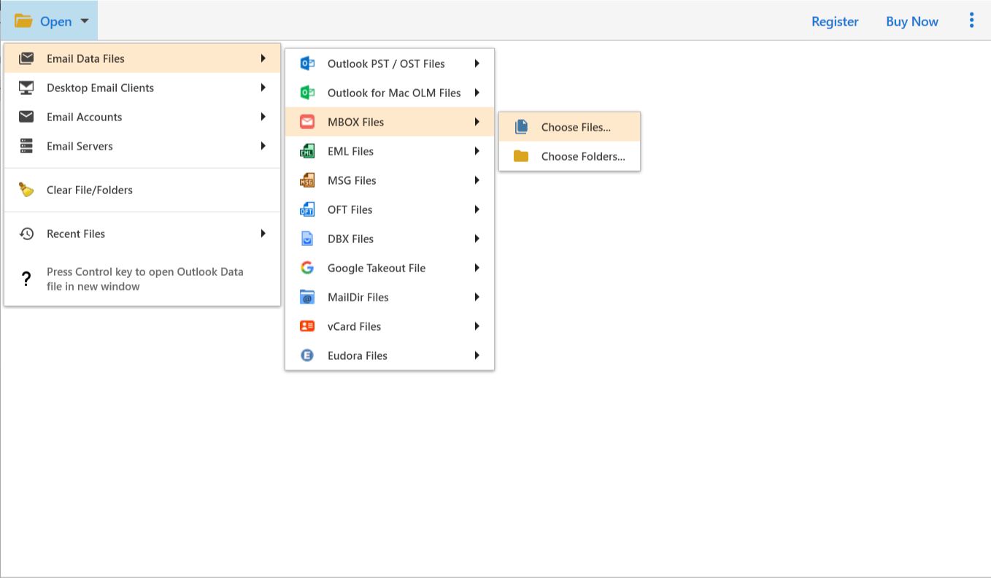Open the MSG Files menu entry
Viewport: 991px width, 578px height.
pyautogui.click(x=390, y=180)
